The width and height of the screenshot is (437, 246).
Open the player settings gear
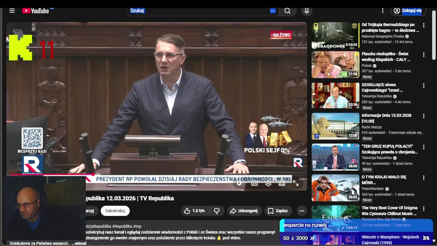pyautogui.click(x=268, y=183)
